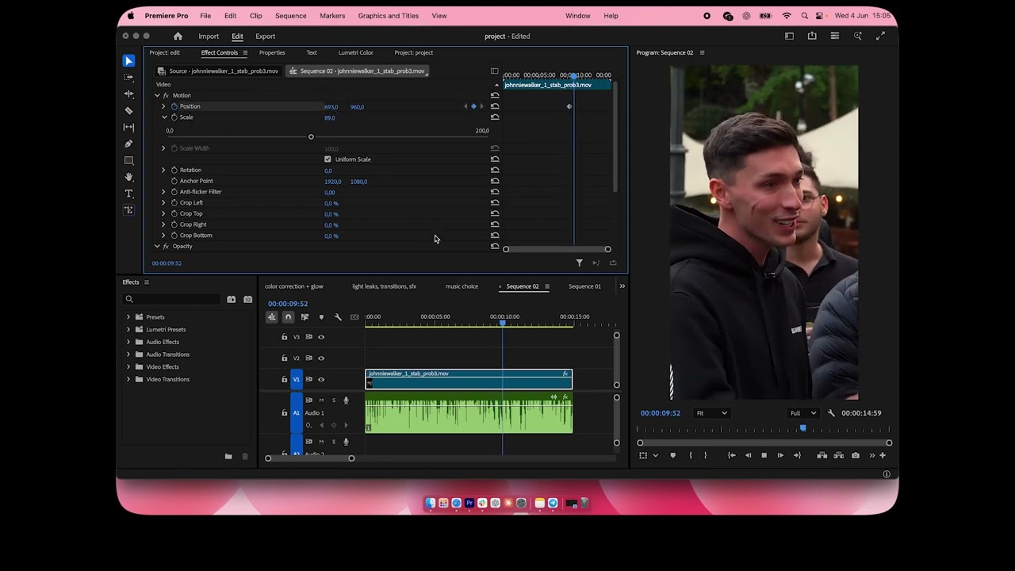The image size is (1015, 571).
Task: Open the Sequence menu
Action: point(290,16)
